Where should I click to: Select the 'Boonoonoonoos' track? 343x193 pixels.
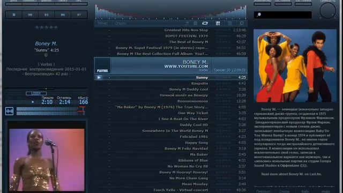171,101
